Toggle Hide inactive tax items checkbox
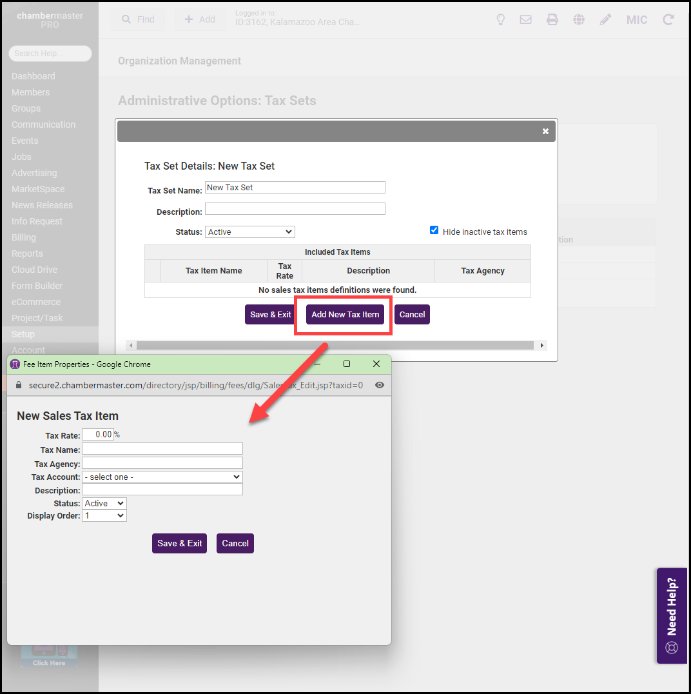The height and width of the screenshot is (694, 691). click(x=434, y=231)
